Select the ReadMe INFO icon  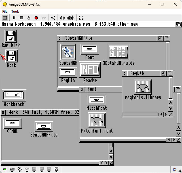pos(90,72)
